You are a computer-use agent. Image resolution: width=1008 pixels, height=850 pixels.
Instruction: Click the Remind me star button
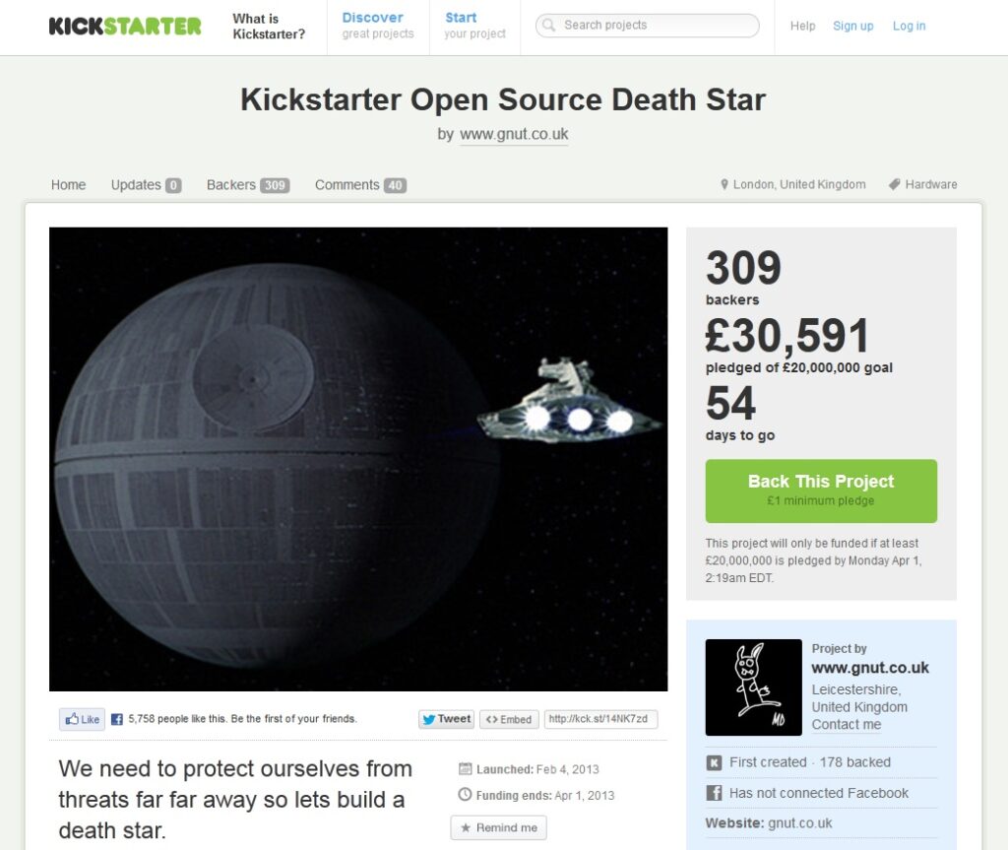click(499, 827)
